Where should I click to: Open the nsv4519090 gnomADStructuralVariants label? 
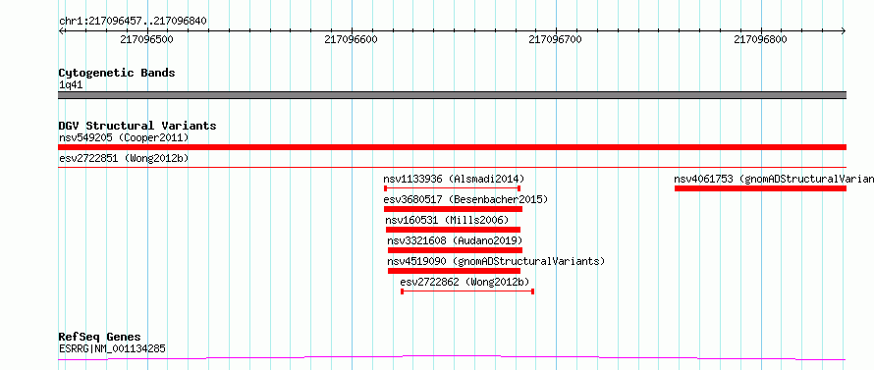point(496,261)
